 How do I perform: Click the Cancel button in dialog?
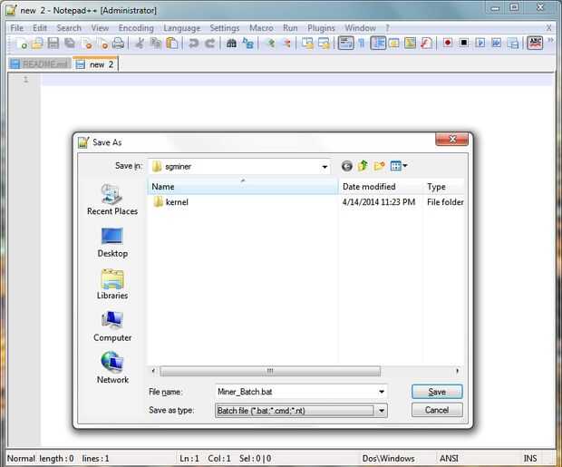click(437, 410)
